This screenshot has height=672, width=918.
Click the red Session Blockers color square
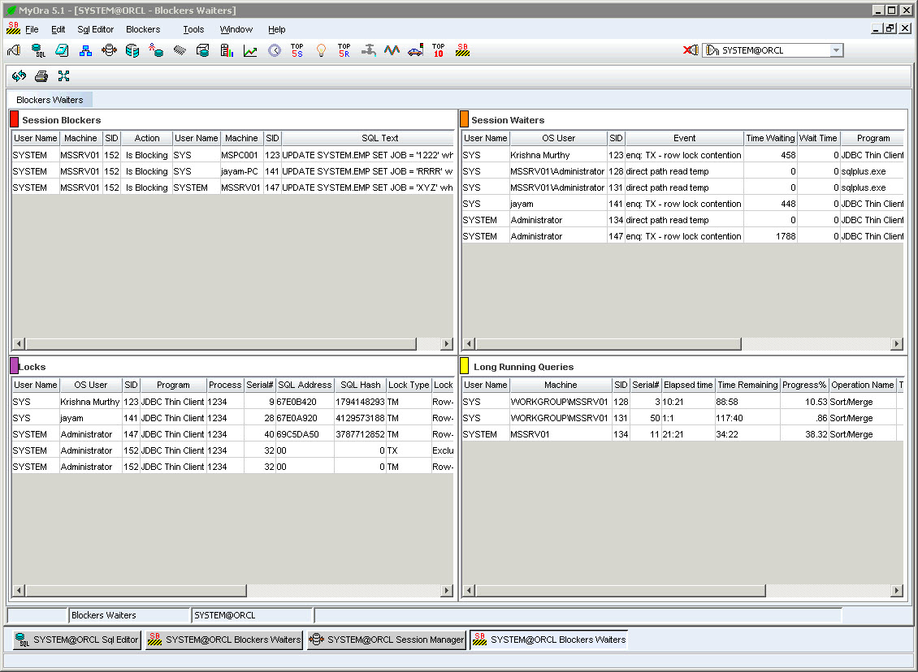(x=14, y=119)
